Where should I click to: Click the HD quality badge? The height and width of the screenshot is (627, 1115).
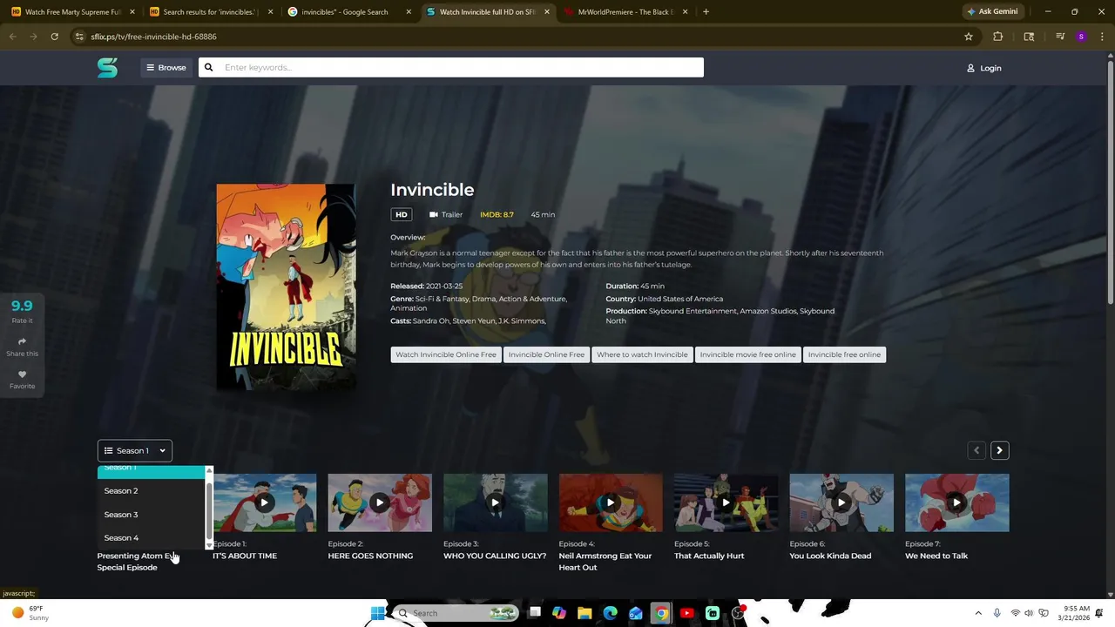click(x=401, y=214)
